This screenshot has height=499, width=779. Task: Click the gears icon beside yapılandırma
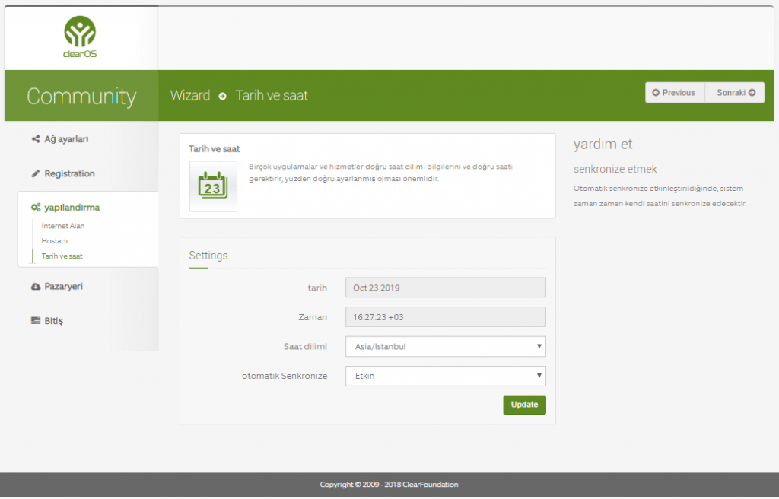(x=36, y=207)
